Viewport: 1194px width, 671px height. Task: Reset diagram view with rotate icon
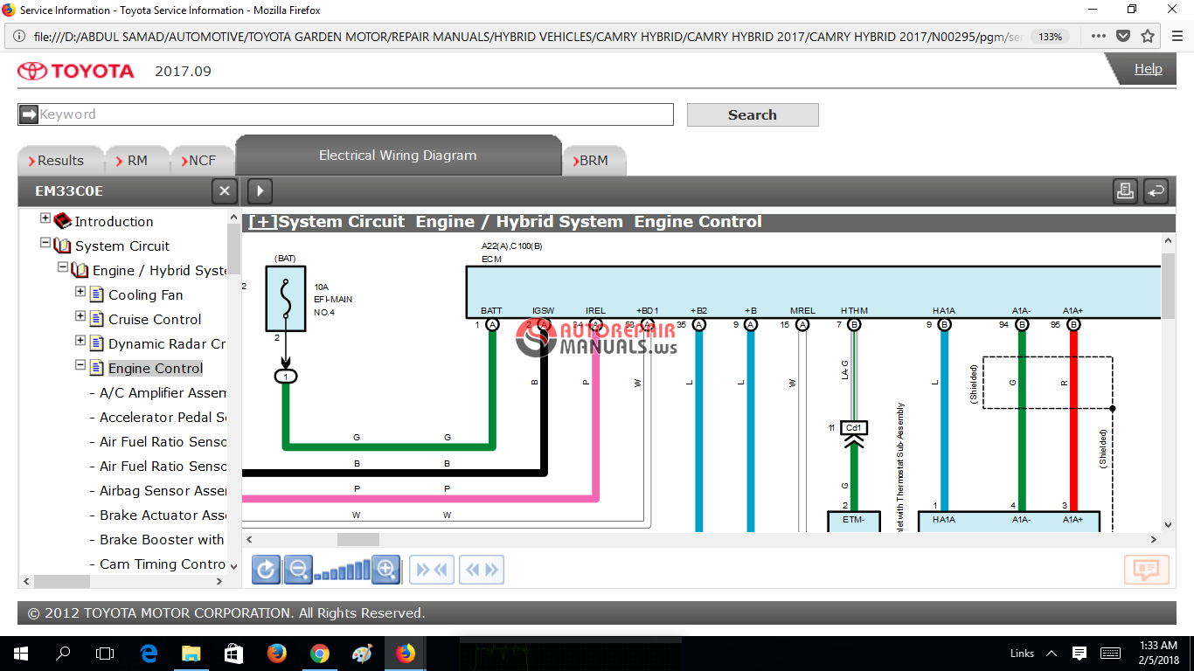[267, 570]
